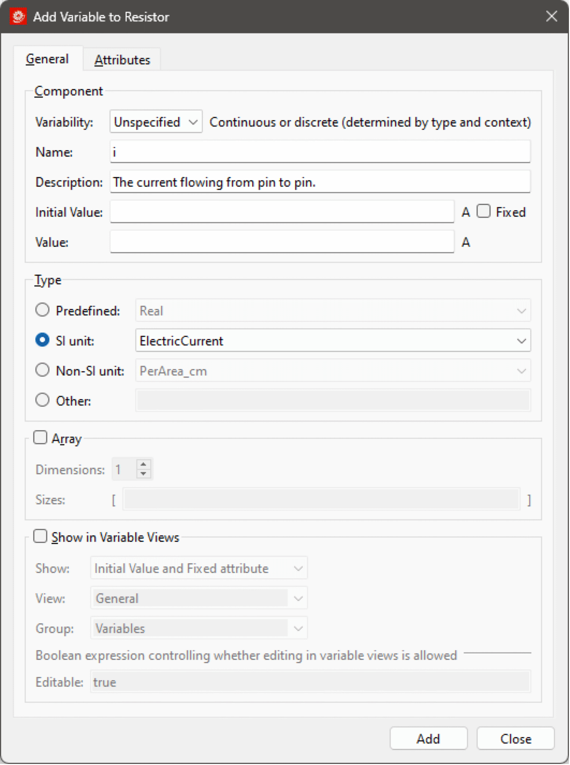570x765 pixels.
Task: Toggle the Show in Variable Views checkbox
Action: click(41, 537)
